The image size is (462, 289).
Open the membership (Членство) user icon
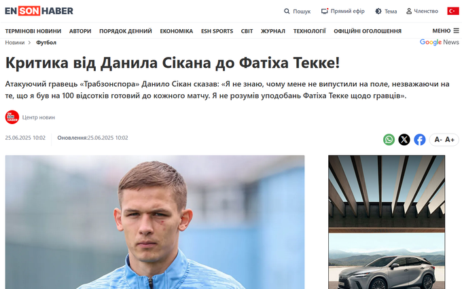coord(409,11)
